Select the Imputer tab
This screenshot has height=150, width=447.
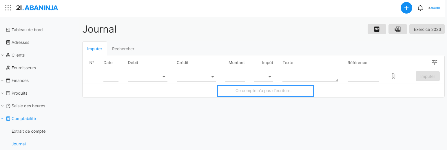[x=95, y=49]
